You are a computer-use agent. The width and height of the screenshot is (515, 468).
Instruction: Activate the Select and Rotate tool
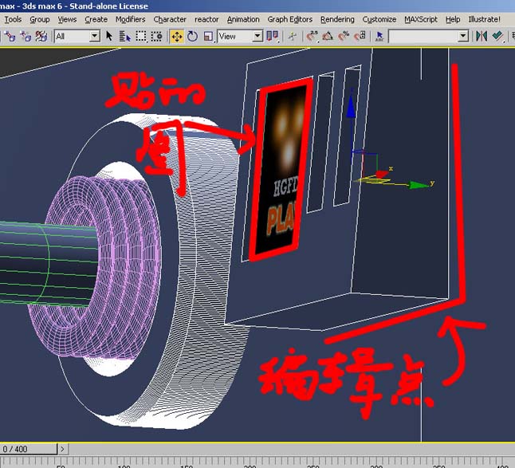coord(192,36)
